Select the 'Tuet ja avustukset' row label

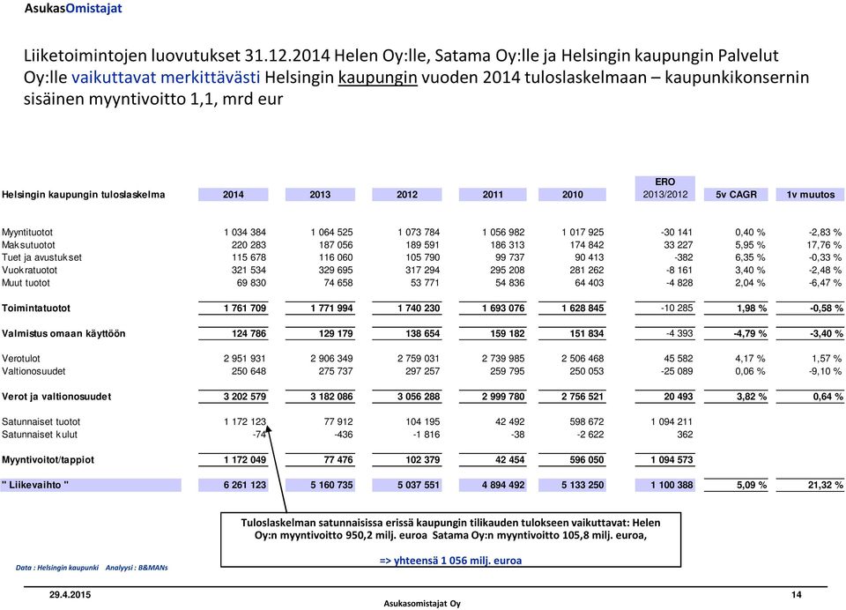(41, 257)
